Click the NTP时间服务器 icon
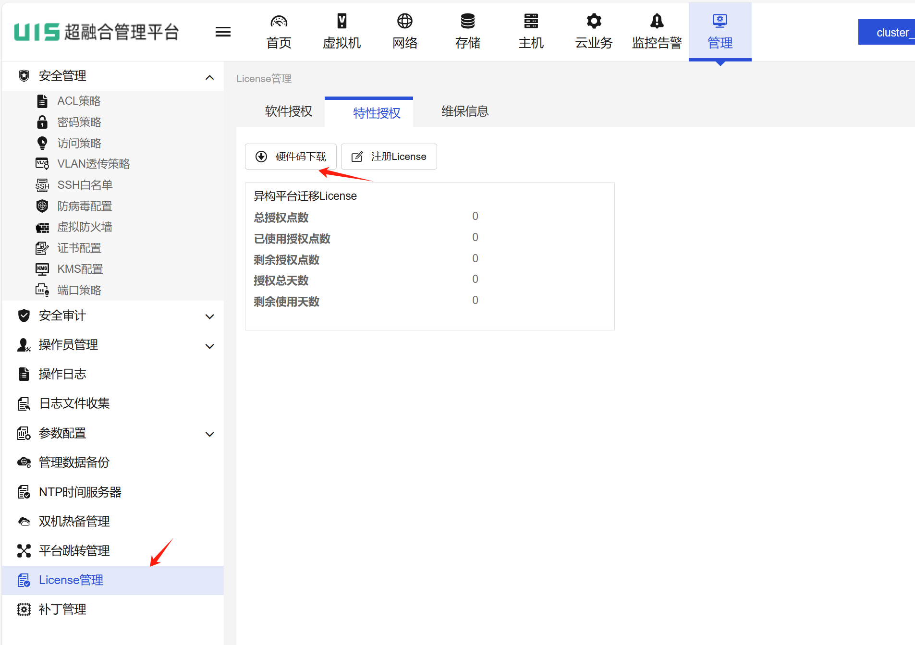915x645 pixels. (24, 492)
